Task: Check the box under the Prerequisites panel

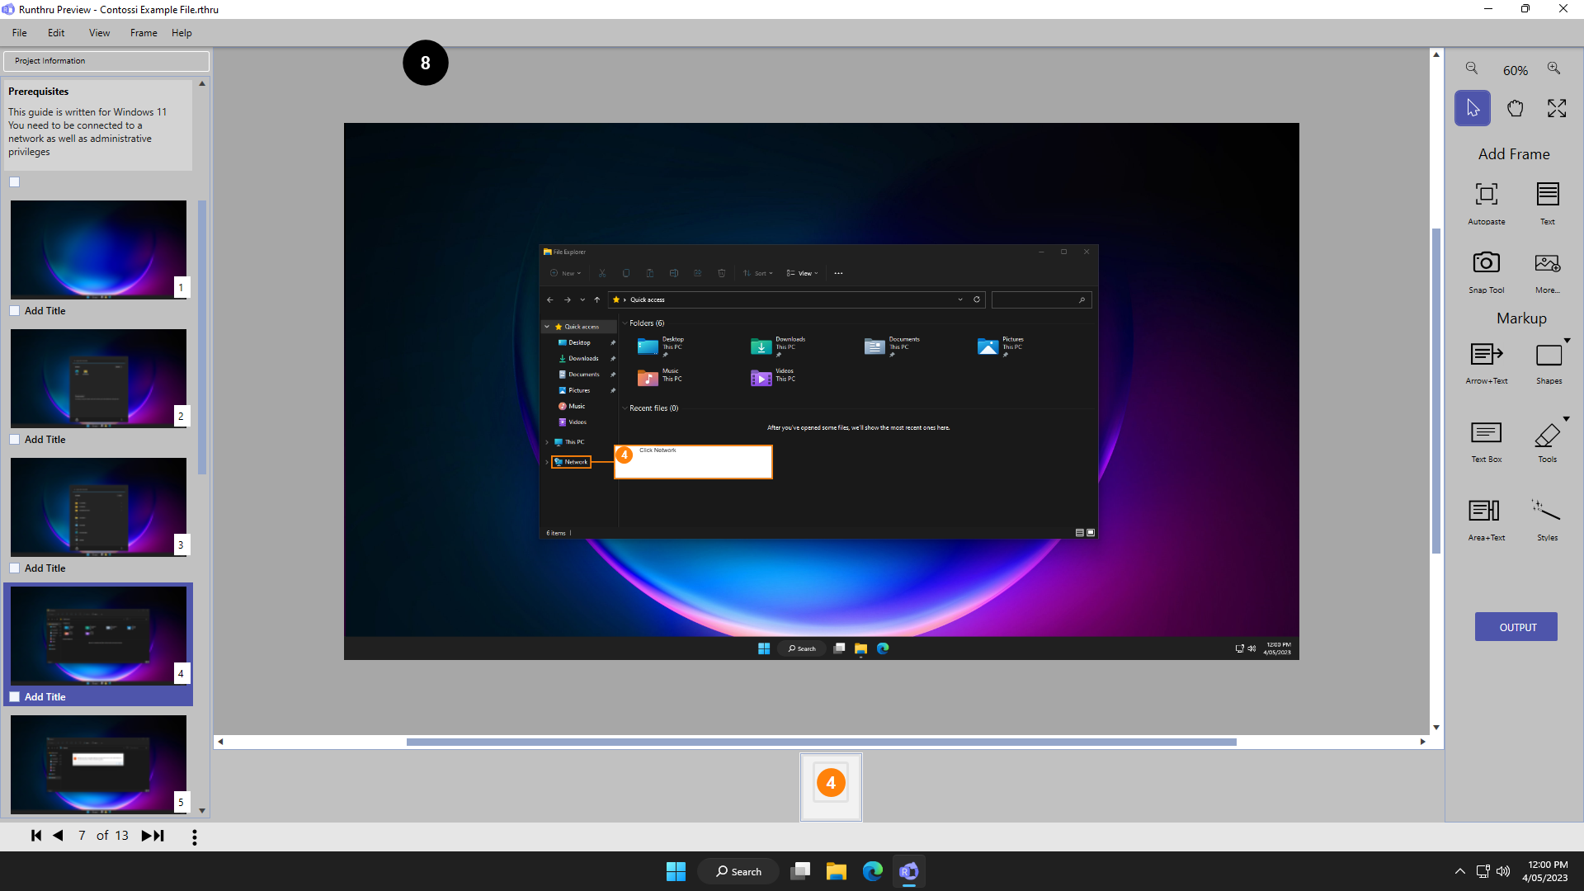Action: [15, 182]
